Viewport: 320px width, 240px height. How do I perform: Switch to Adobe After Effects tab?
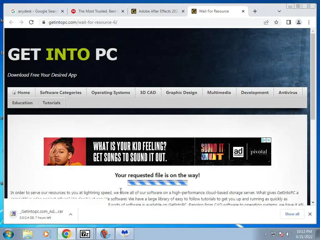point(157,11)
